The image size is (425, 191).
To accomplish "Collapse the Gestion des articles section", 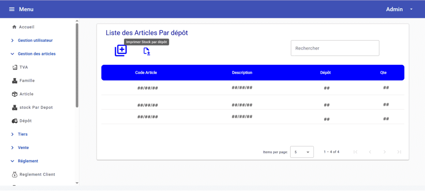I will 12,54.
